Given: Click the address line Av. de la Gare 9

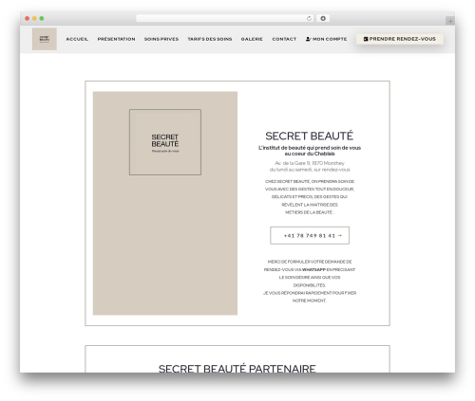Looking at the screenshot, I should click(x=310, y=163).
